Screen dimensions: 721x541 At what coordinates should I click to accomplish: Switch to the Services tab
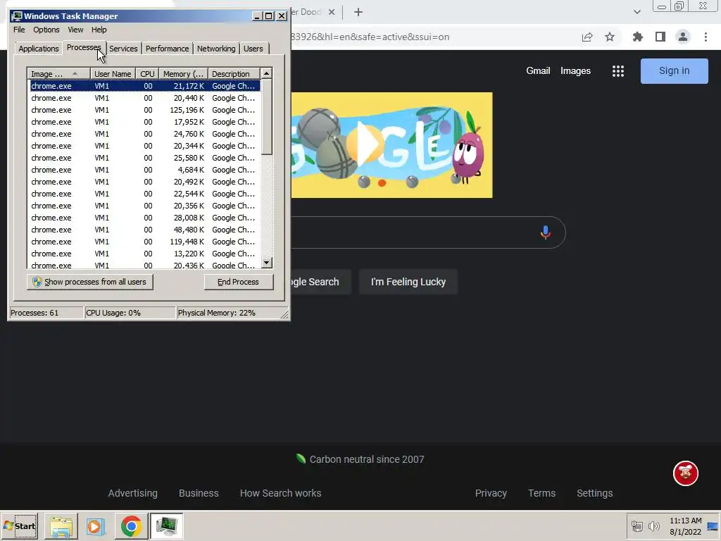point(123,49)
